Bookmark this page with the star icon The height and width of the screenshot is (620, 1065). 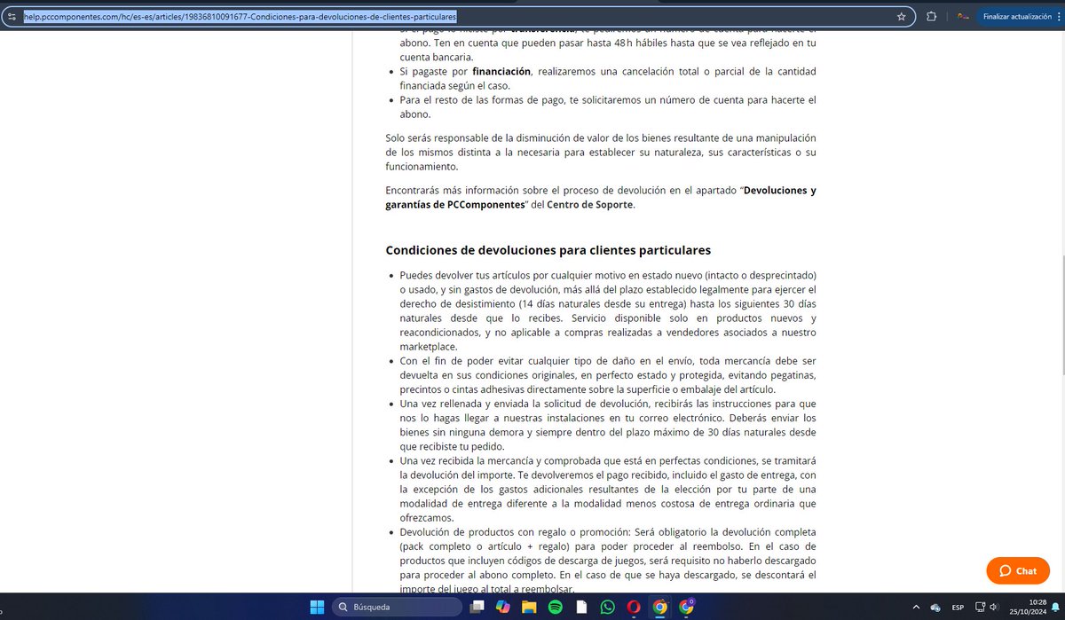(901, 16)
